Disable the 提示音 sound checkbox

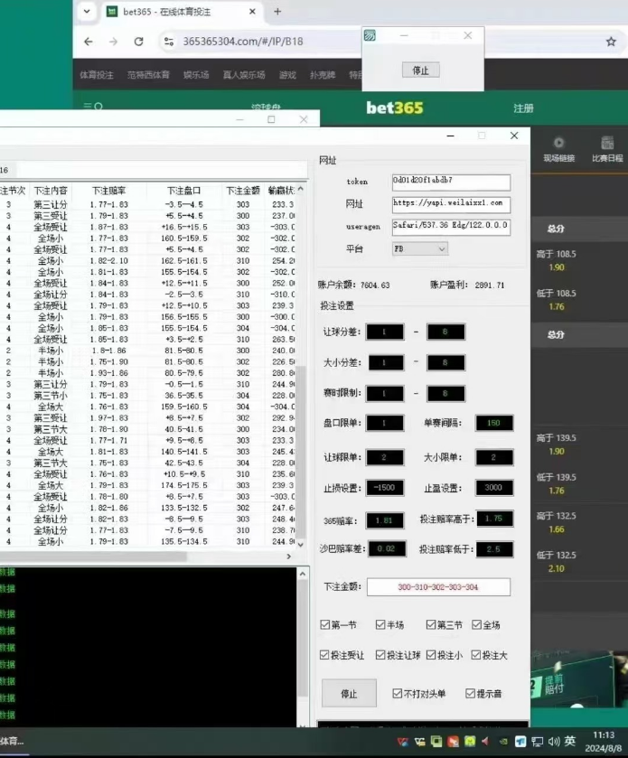[x=470, y=694]
